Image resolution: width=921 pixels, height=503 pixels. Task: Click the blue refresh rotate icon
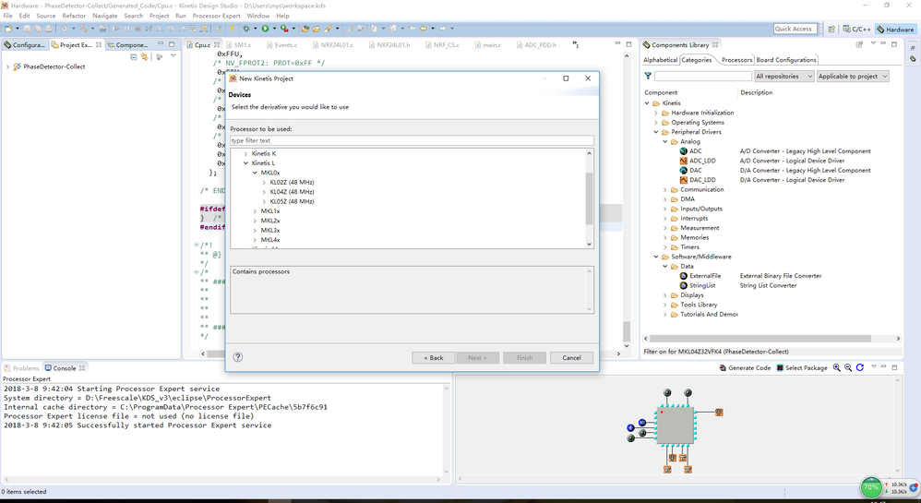tap(860, 368)
